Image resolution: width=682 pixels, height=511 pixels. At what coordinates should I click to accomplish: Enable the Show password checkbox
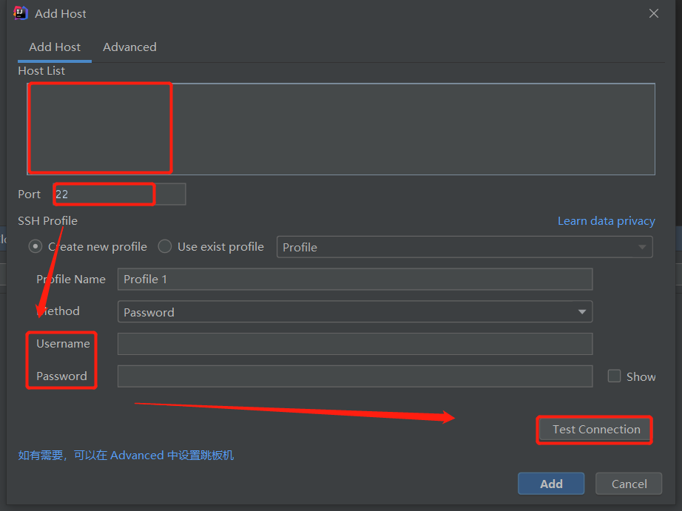(x=614, y=376)
